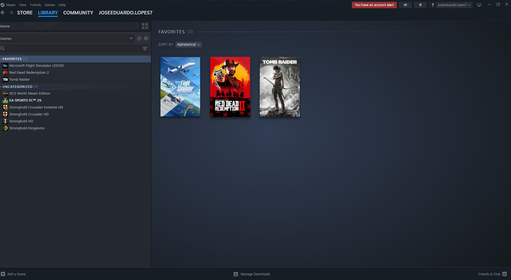Open the JOSEEDUARDO.LOPES7 profile tab
511x280 pixels.
(x=125, y=13)
